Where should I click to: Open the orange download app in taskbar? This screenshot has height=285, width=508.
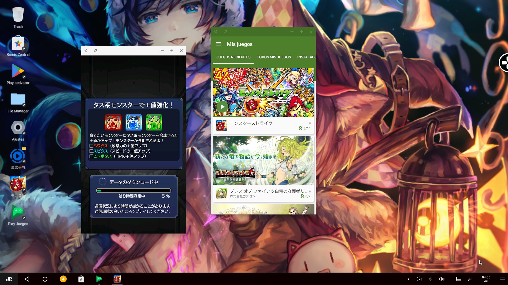pos(63,279)
